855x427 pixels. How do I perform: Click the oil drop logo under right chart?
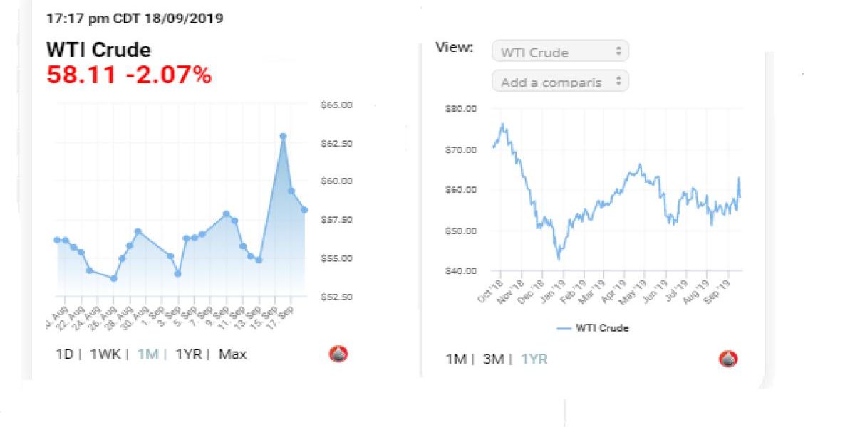(x=727, y=359)
